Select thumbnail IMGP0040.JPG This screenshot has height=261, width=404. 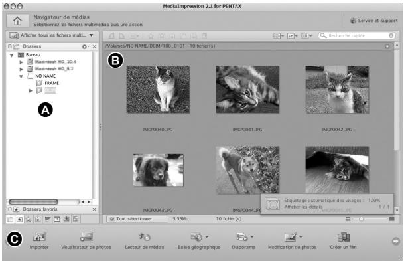(158, 90)
